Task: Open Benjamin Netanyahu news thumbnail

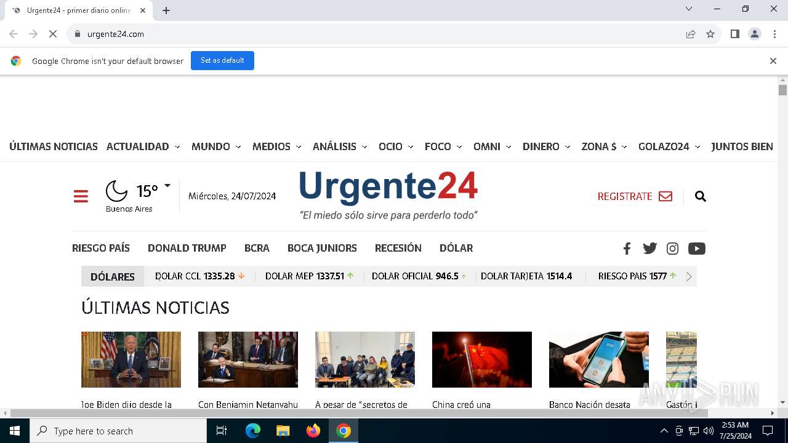Action: point(248,359)
